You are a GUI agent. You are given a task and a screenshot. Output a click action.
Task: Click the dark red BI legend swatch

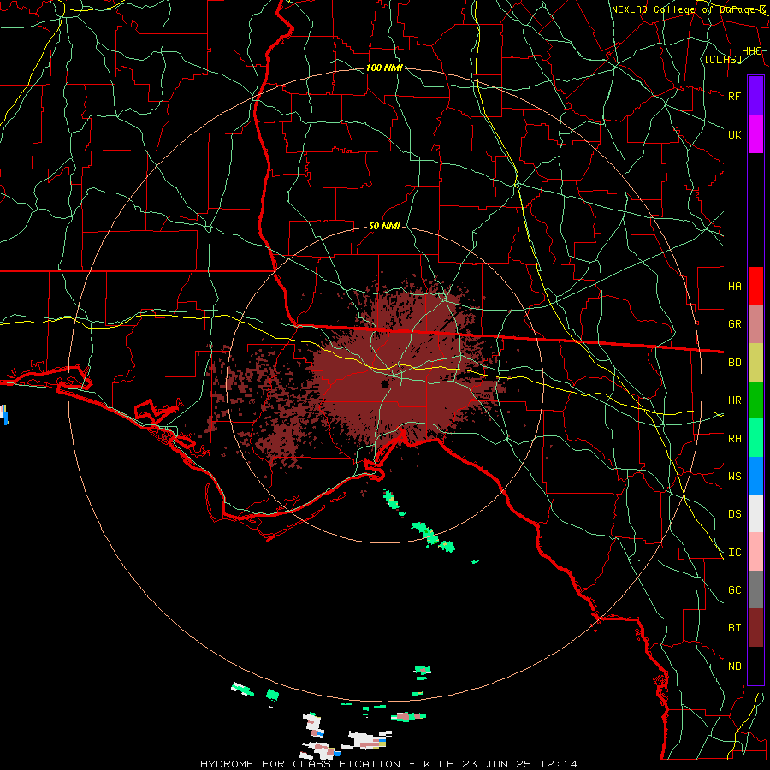tap(755, 628)
